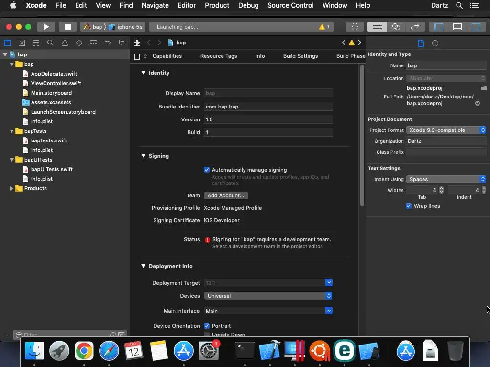Image resolution: width=490 pixels, height=367 pixels.
Task: Select the Version editor button
Action: pos(415,27)
